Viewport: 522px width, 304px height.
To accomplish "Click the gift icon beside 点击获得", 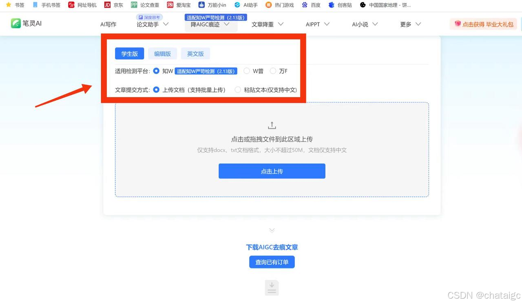I will tap(458, 24).
